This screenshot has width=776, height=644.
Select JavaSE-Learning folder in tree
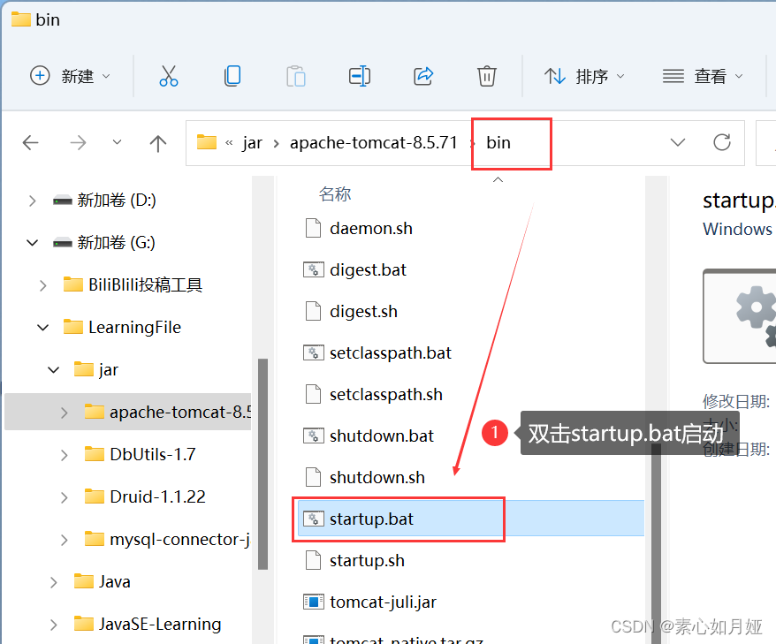(x=148, y=625)
